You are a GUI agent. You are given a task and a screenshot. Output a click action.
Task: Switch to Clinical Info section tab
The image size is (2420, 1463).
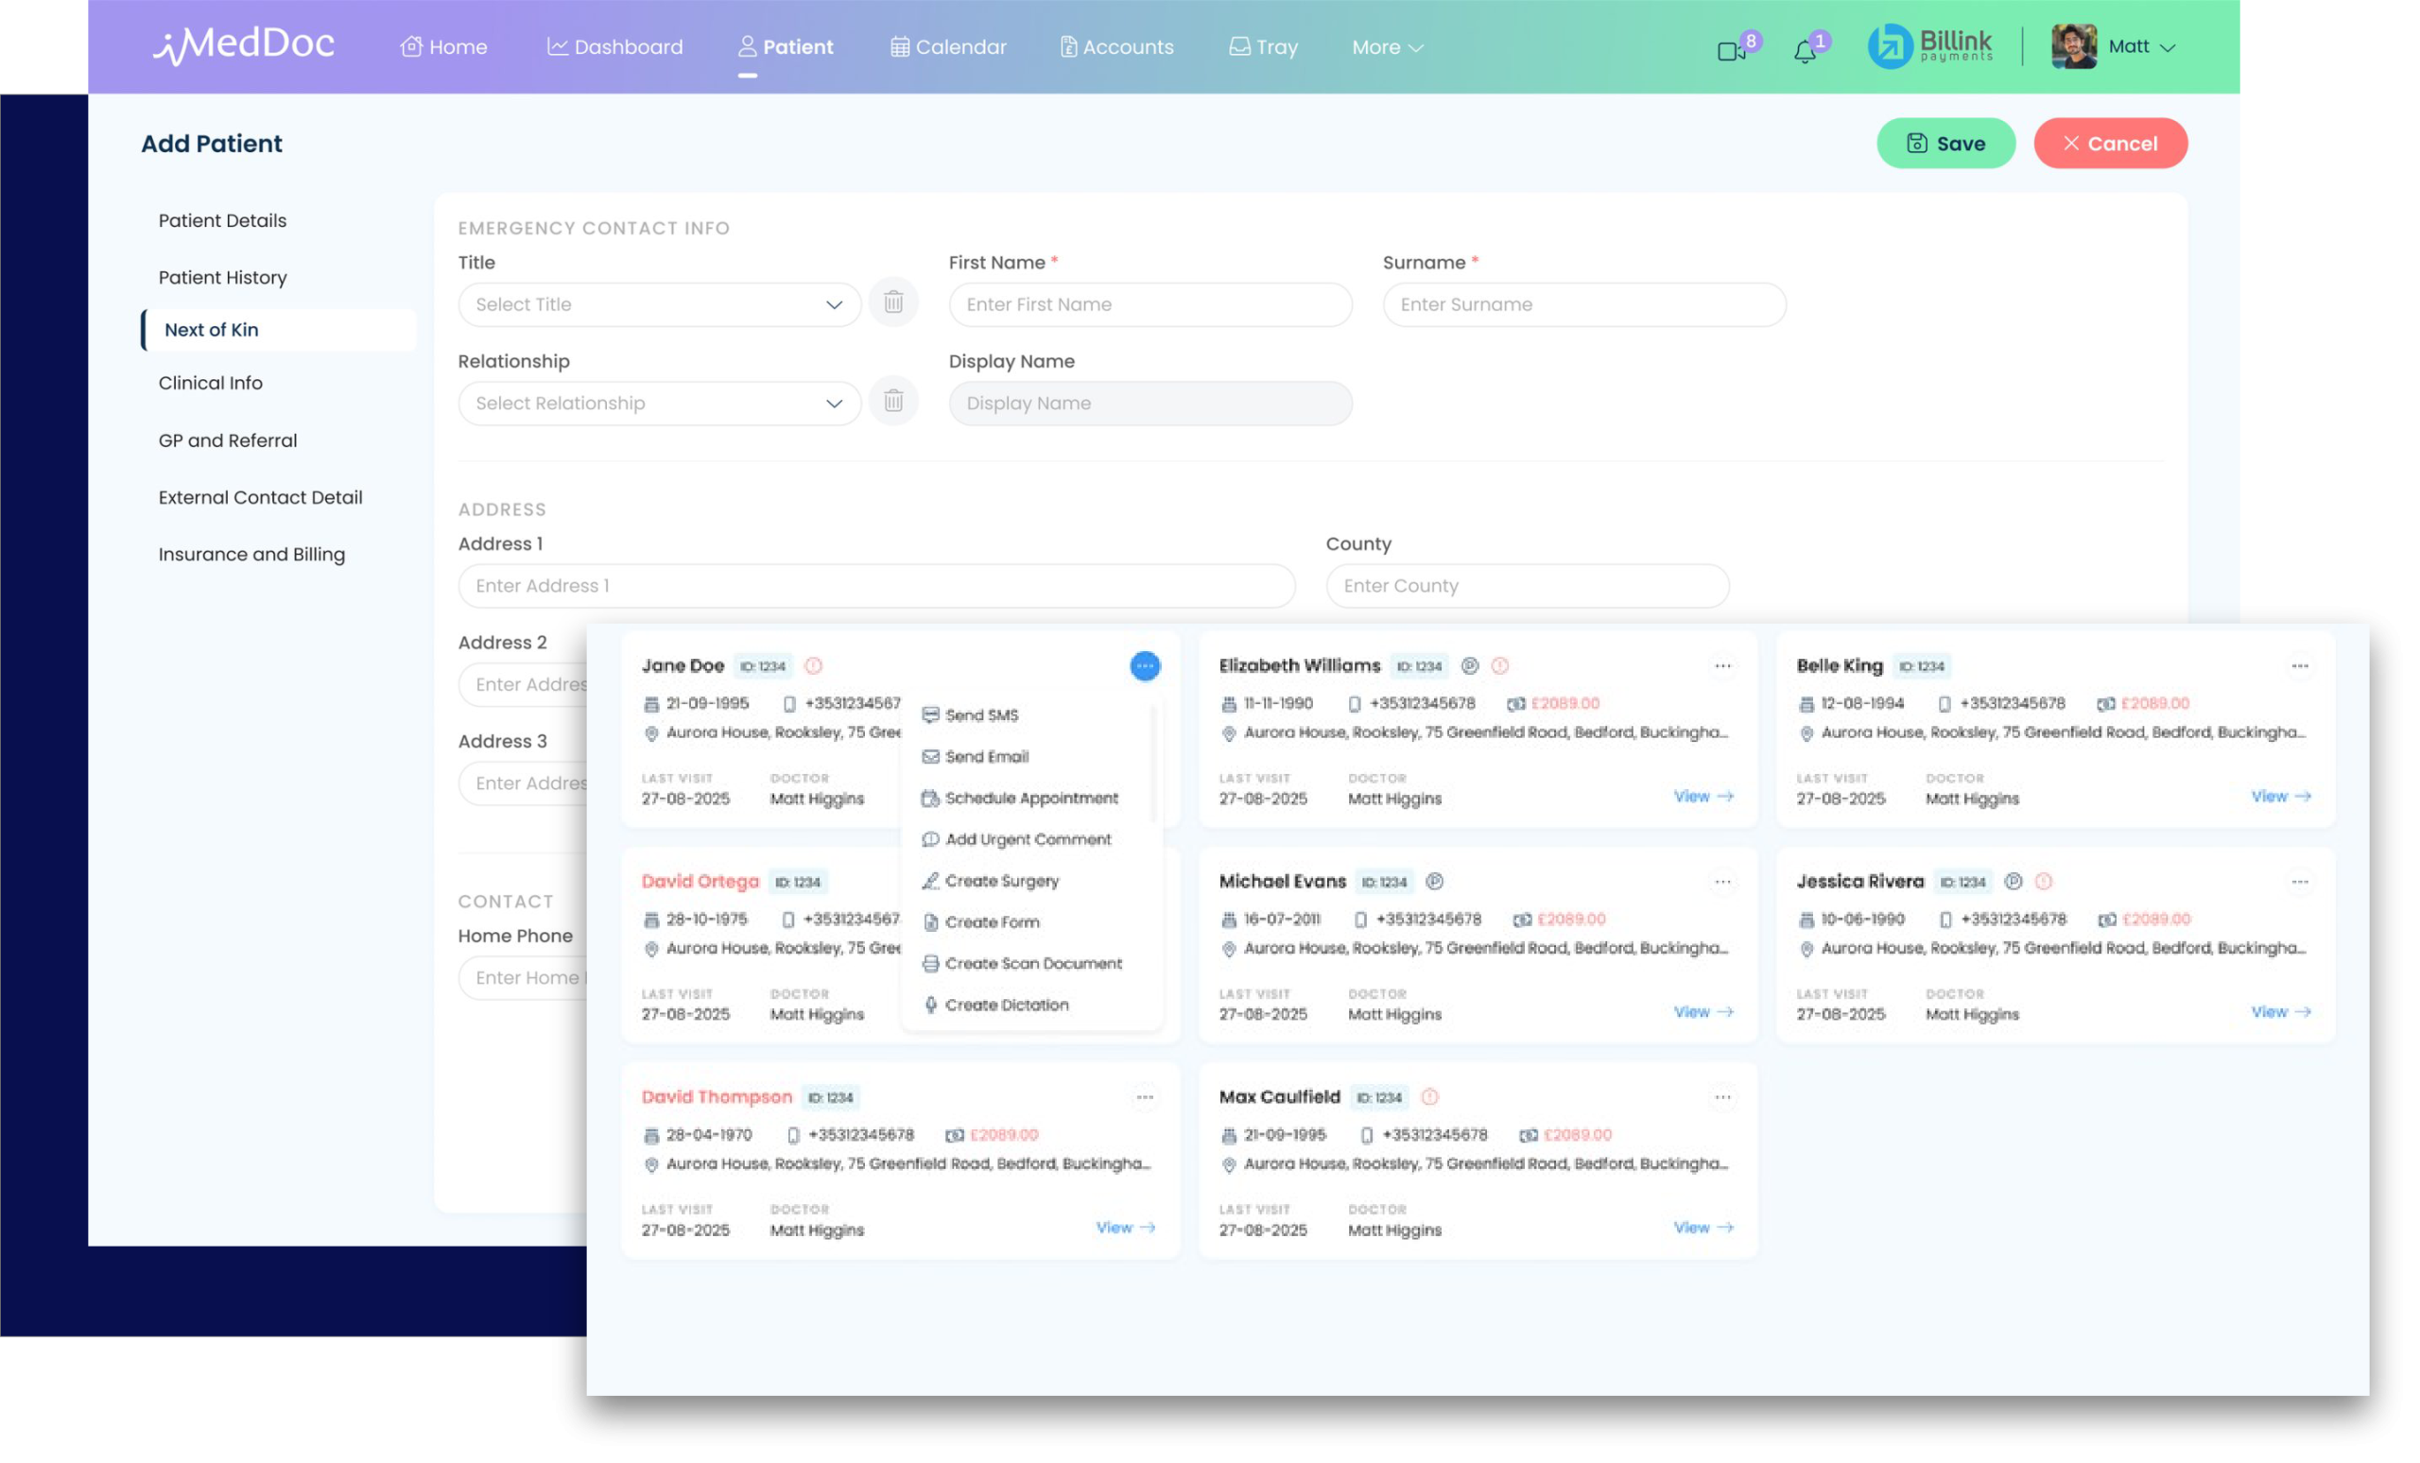point(210,383)
